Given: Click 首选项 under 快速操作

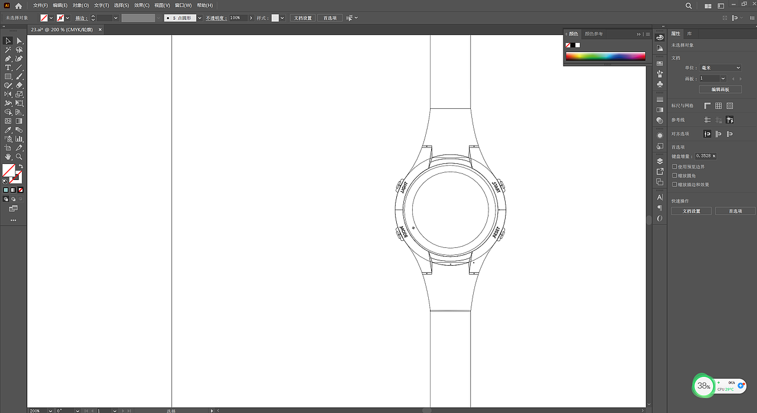Looking at the screenshot, I should [x=735, y=211].
